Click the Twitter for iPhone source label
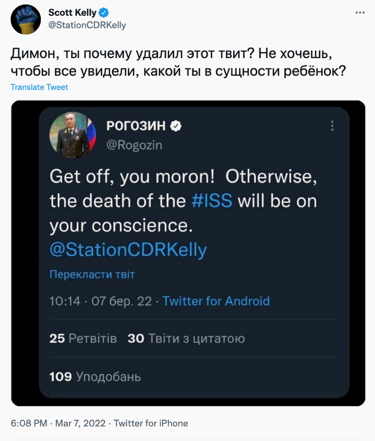This screenshot has height=441, width=375. (151, 423)
